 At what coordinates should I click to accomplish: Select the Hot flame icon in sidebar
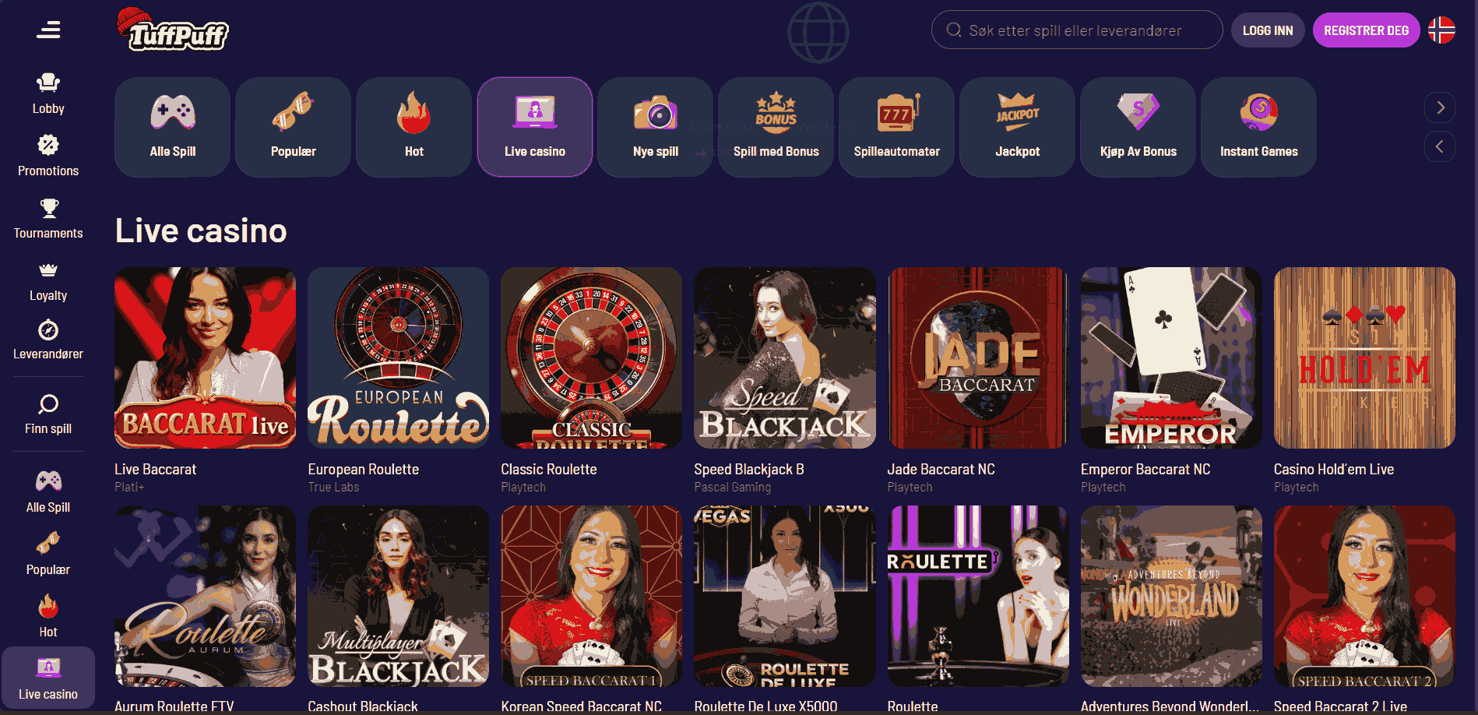tap(48, 606)
